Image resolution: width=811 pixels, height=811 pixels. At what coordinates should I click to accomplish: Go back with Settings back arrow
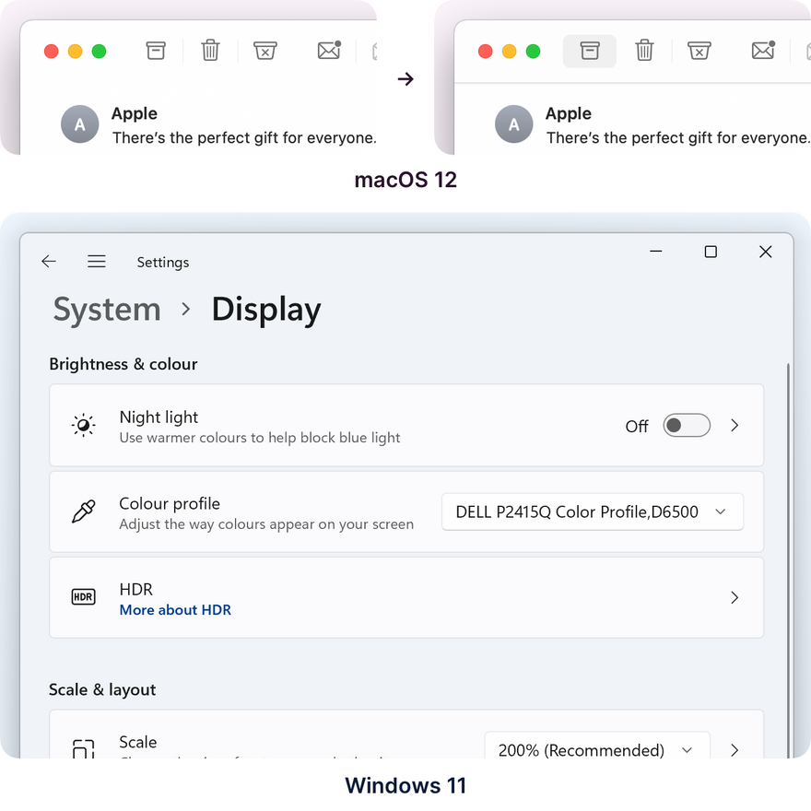tap(49, 261)
